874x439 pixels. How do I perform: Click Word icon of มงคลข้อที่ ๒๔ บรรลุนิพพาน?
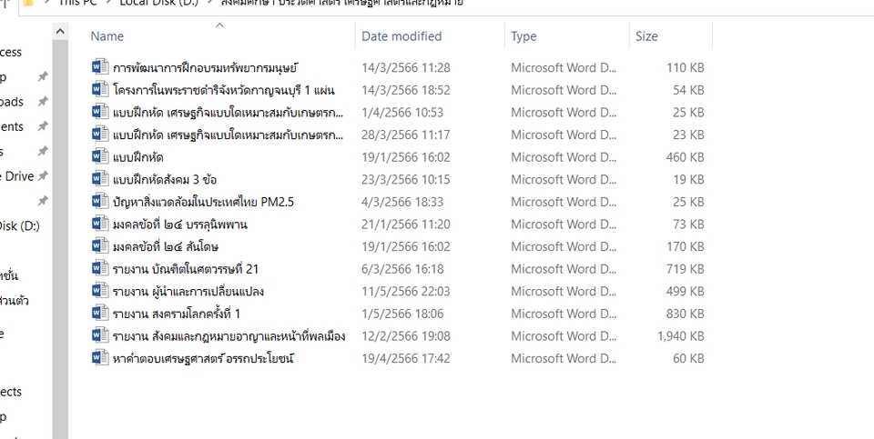point(100,224)
